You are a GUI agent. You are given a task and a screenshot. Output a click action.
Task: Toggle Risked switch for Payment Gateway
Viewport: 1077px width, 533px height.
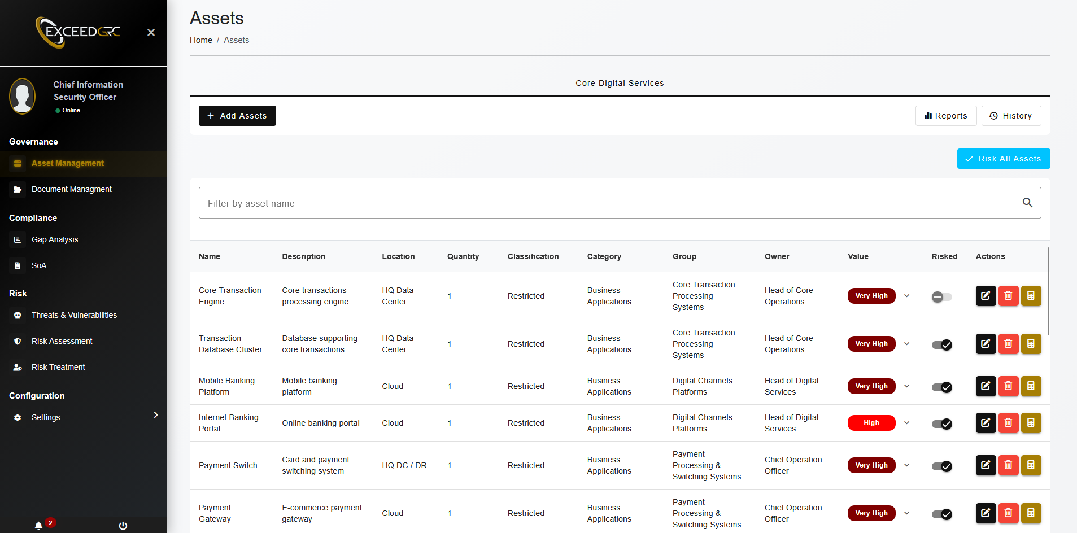(x=941, y=514)
